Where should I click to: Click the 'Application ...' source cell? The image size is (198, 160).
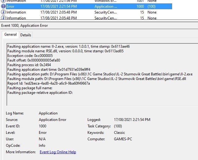(106, 6)
